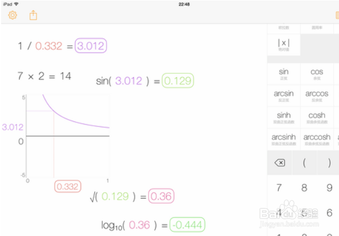Select the red 0.332 value under graph
Screen dimensions: 339x236
pyautogui.click(x=68, y=186)
